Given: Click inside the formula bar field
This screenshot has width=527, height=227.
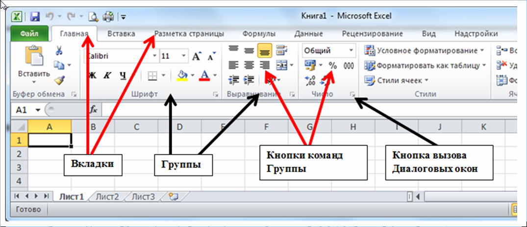Looking at the screenshot, I should [x=308, y=110].
